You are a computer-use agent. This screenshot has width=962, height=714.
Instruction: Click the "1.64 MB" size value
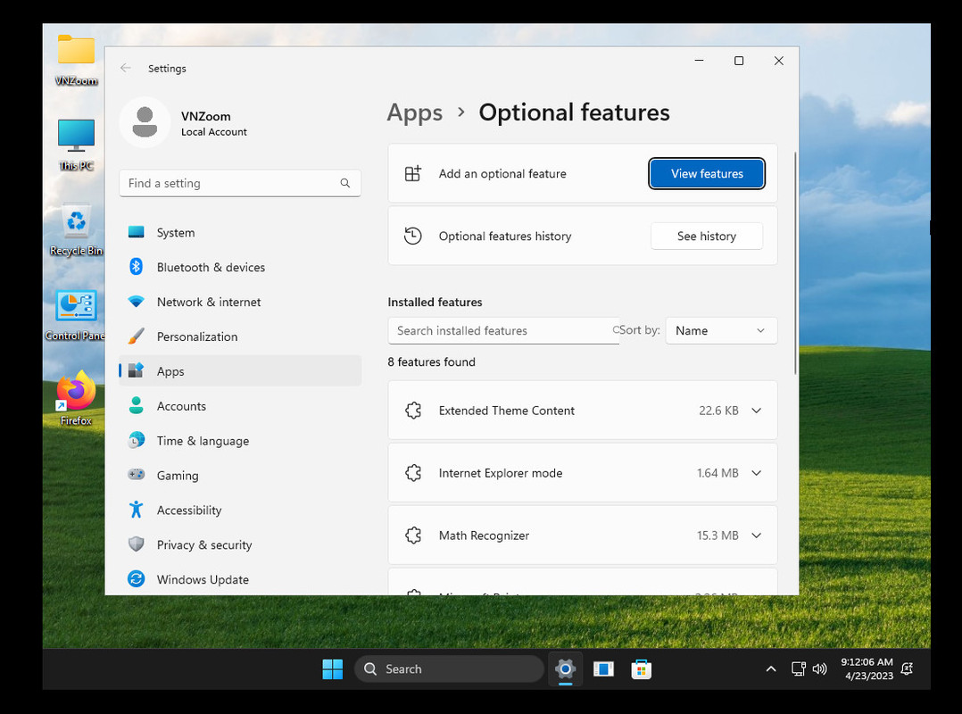(717, 473)
